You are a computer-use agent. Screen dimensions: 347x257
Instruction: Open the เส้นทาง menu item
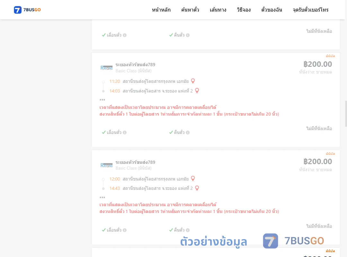(x=218, y=10)
